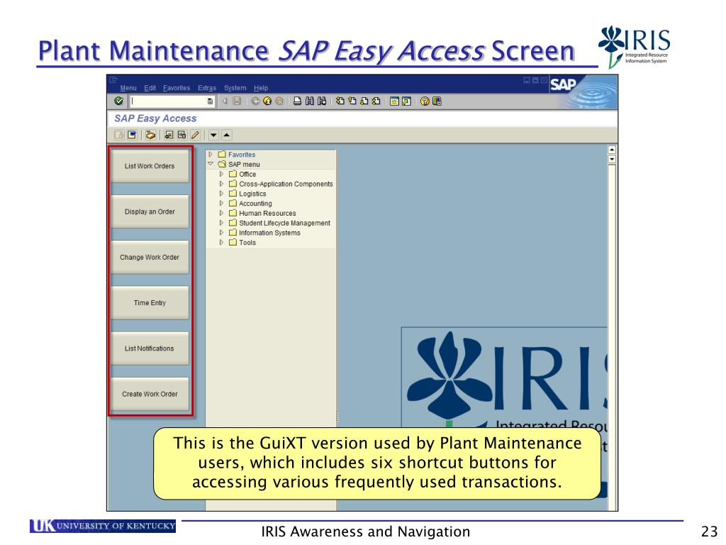Image resolution: width=726 pixels, height=545 pixels.
Task: Expand the Tools folder
Action: point(221,243)
